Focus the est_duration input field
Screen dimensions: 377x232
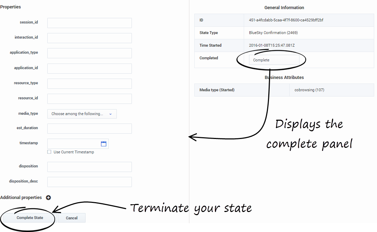89,128
